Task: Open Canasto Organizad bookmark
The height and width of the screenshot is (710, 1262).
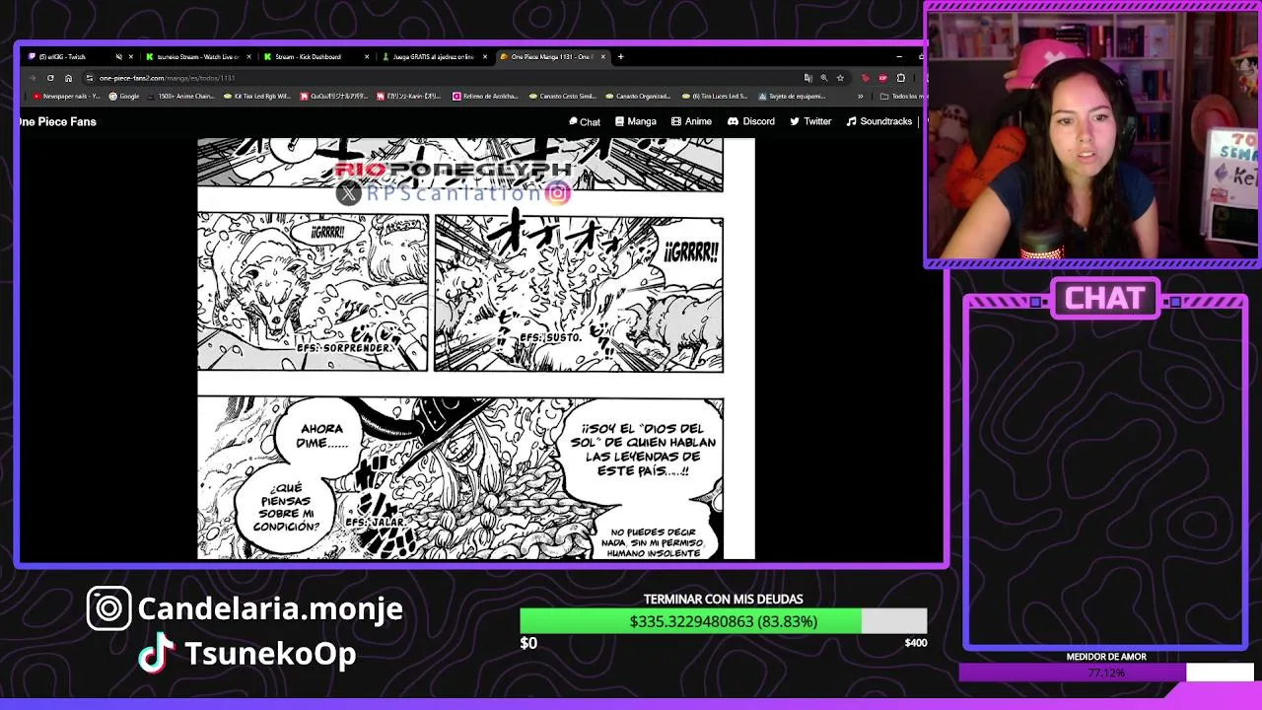Action: point(639,96)
